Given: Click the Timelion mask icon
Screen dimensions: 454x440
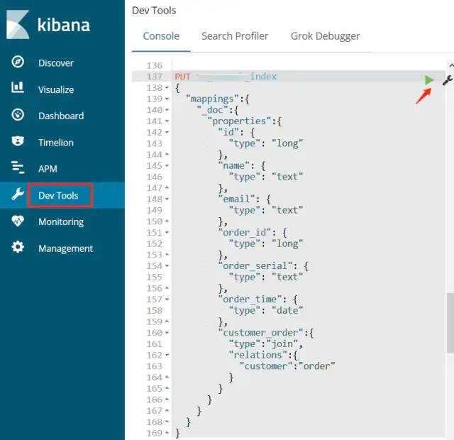Looking at the screenshot, I should [18, 142].
